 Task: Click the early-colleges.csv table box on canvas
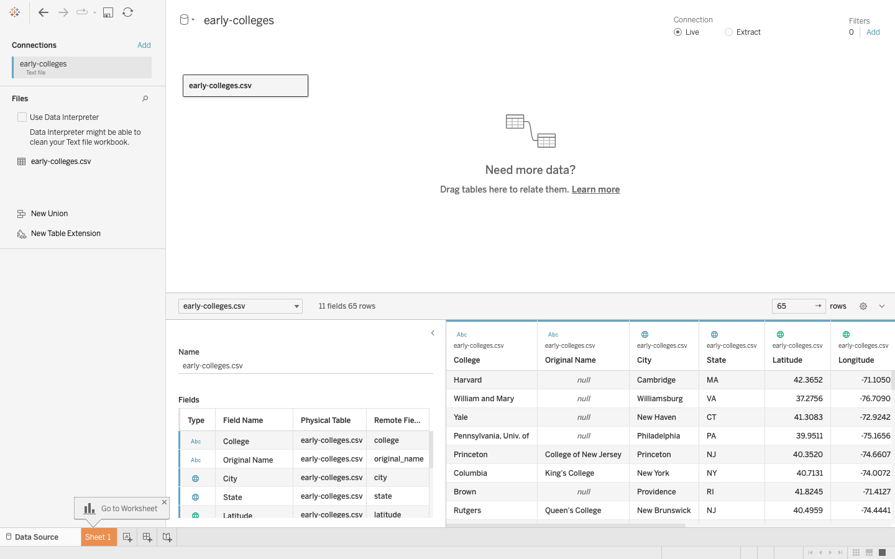tap(246, 86)
